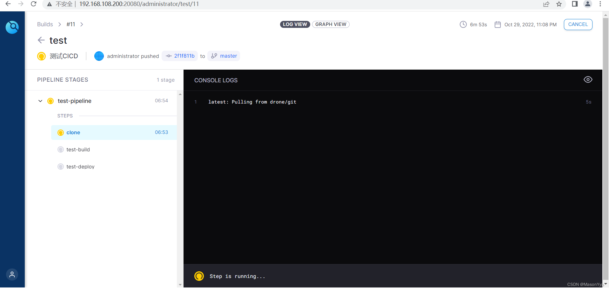Toggle console log visibility with the eye icon
The image size is (609, 290).
pos(588,80)
